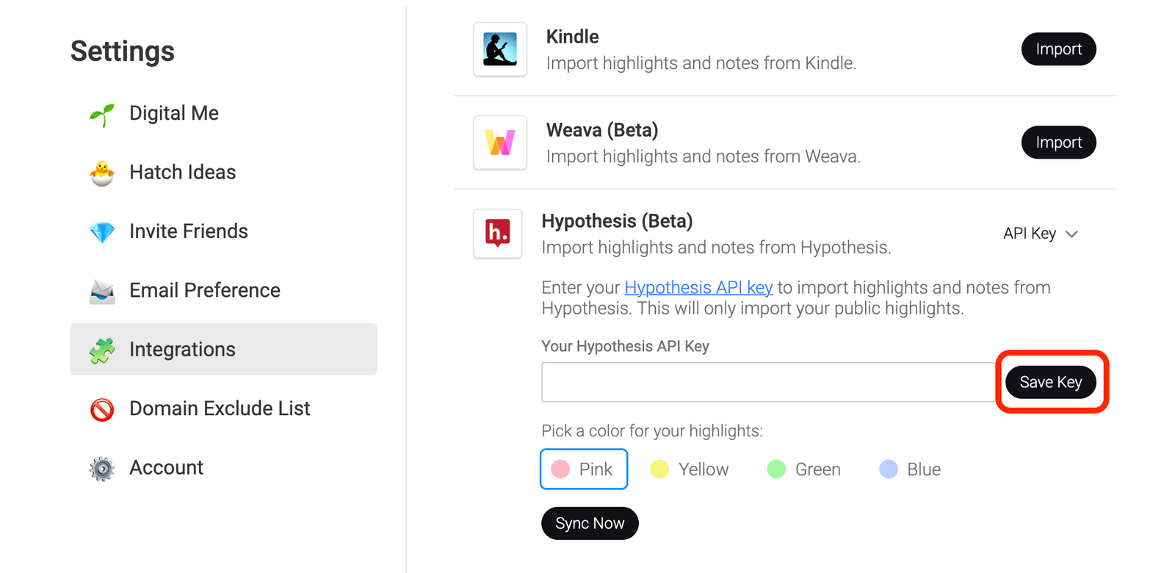Select the Green highlight color option

pyautogui.click(x=803, y=469)
